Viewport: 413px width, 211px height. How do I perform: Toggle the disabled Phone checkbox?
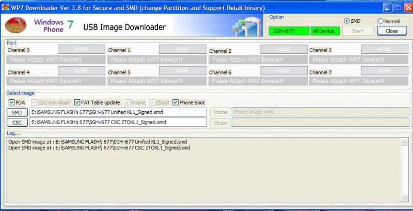click(x=128, y=102)
